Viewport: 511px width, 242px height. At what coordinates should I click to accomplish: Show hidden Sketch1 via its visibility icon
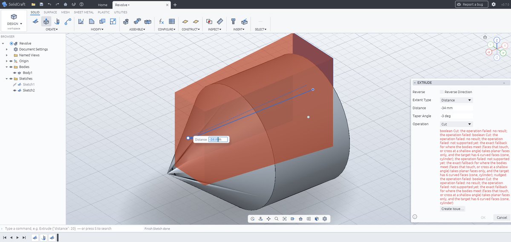(14, 85)
